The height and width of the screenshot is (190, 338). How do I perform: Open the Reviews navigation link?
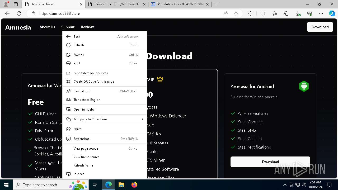tap(87, 27)
